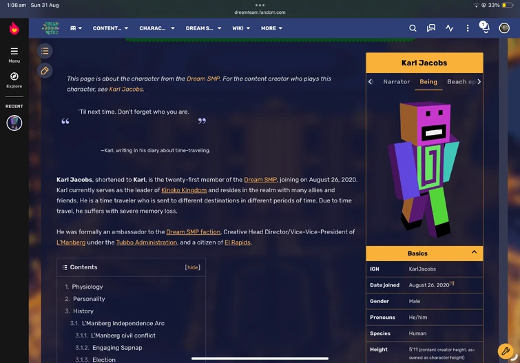Screen dimensions: 520x363
Task: Switch to the Beach episode infobox tab
Action: pyautogui.click(x=461, y=82)
